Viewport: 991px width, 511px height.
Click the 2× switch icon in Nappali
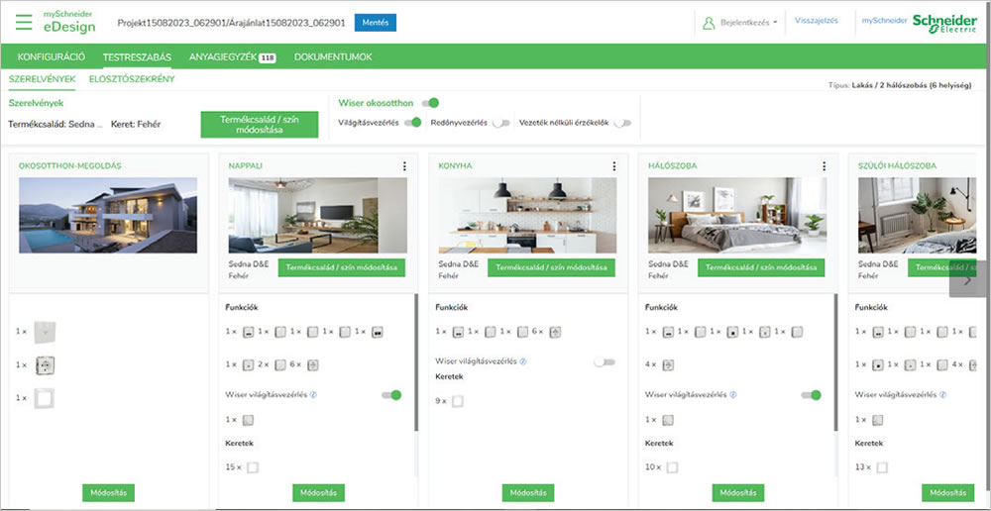[x=280, y=364]
